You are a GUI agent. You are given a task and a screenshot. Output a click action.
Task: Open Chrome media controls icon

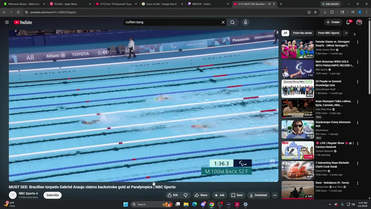pos(353,12)
